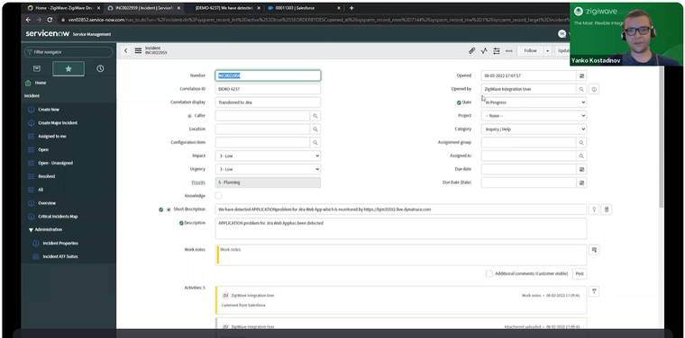Open the State dropdown showing In Progress

534,102
